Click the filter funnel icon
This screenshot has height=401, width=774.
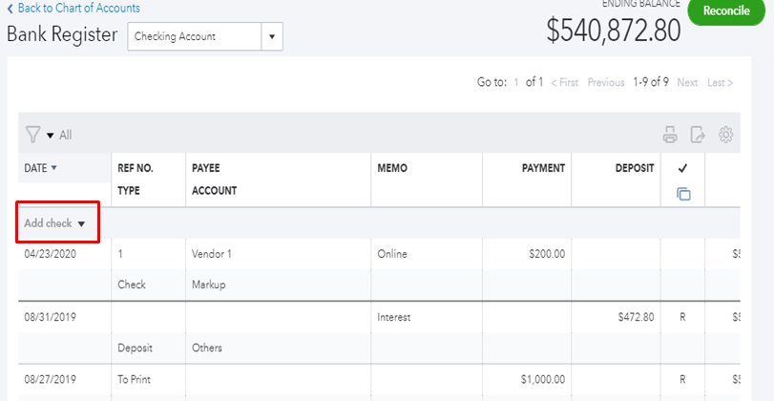(x=33, y=135)
